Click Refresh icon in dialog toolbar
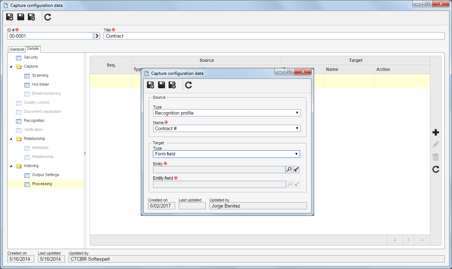 (x=188, y=85)
